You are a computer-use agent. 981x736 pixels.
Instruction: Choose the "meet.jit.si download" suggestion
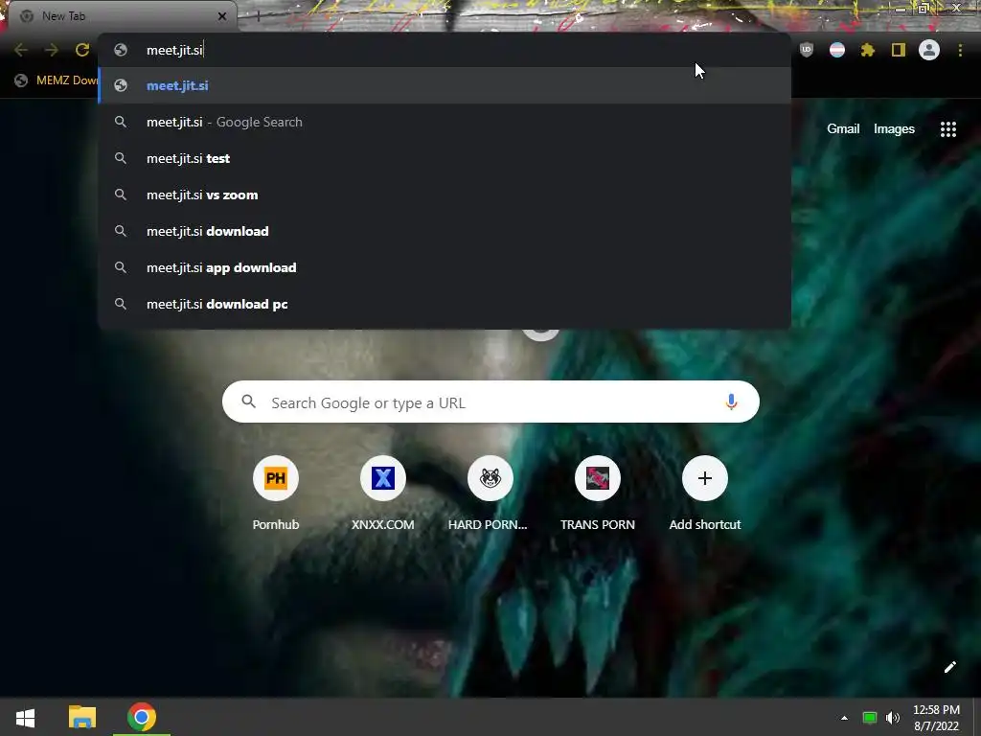click(445, 231)
